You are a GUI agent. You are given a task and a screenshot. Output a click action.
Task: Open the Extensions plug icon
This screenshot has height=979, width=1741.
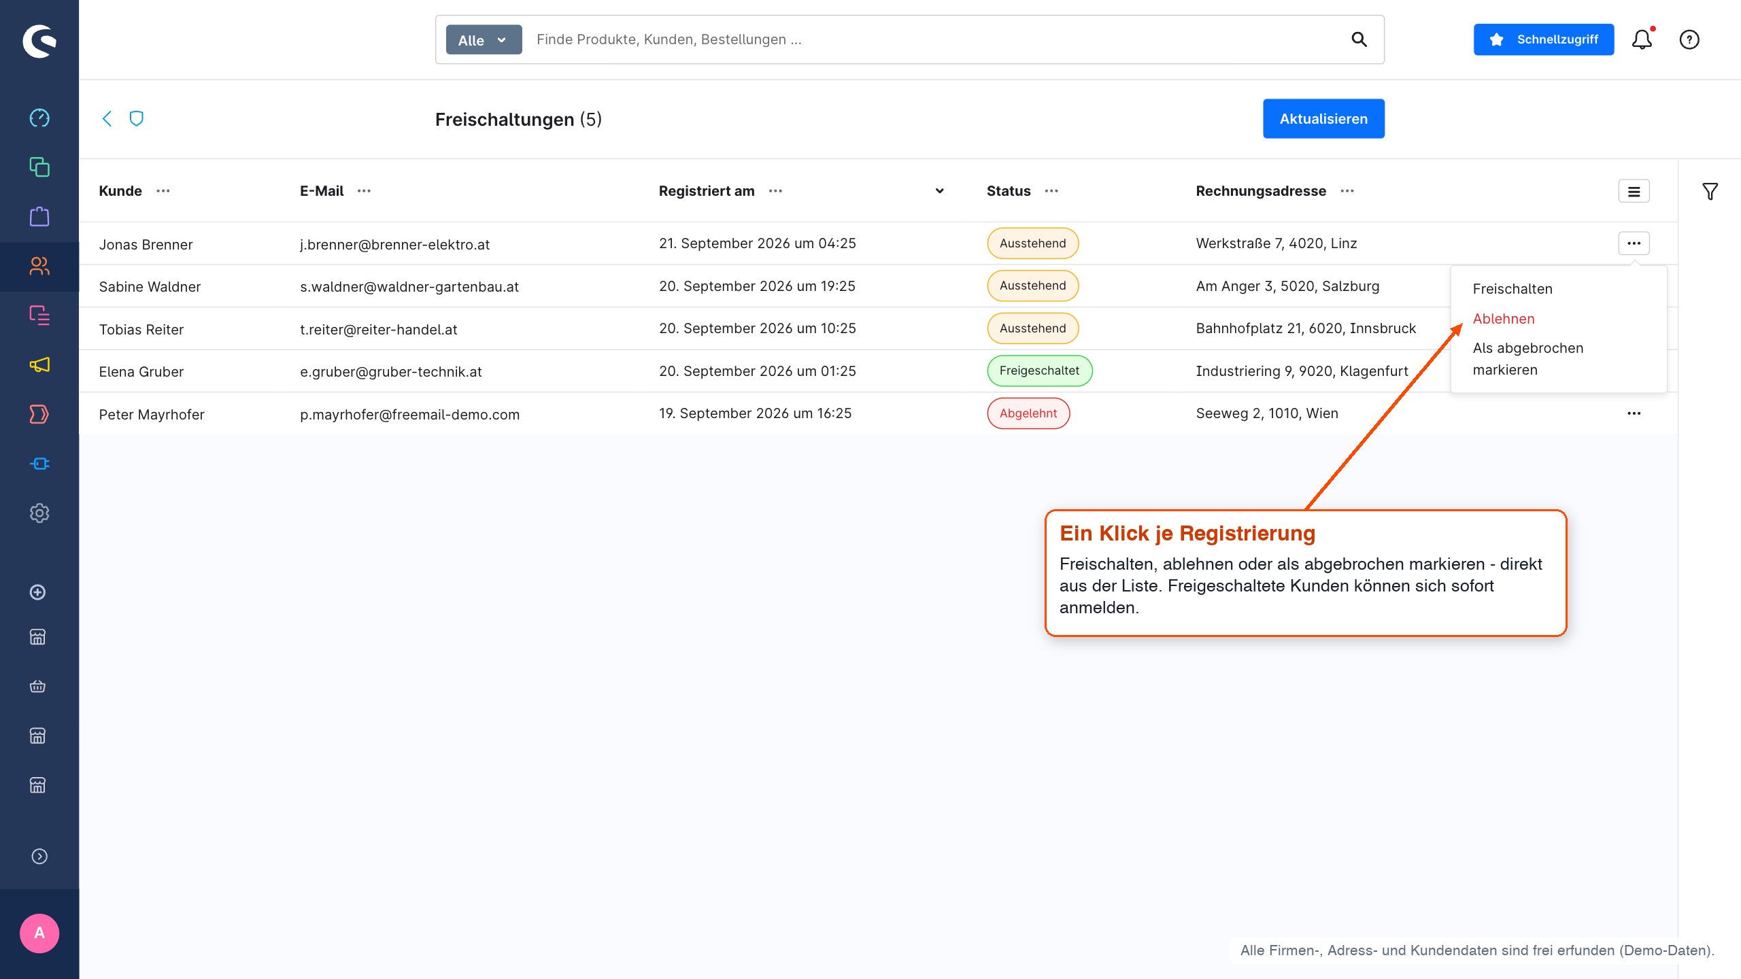(x=39, y=464)
